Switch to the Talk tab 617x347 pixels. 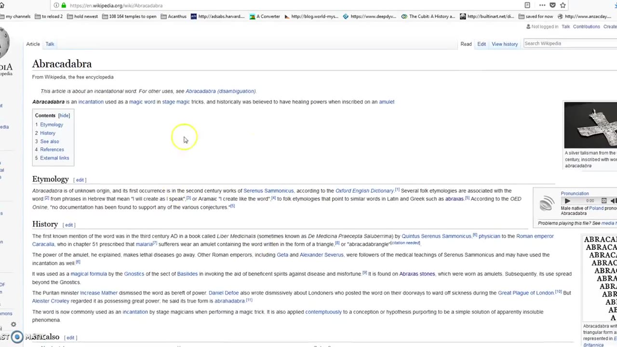pos(50,44)
